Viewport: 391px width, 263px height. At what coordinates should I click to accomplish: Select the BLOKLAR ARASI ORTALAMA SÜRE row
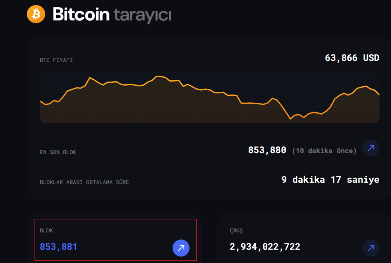[x=85, y=182]
